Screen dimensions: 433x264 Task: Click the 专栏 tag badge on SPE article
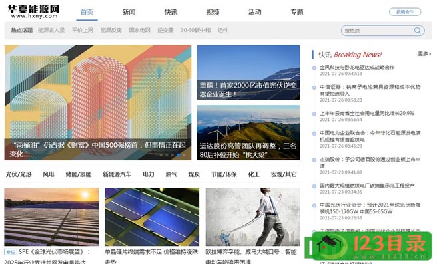[11, 252]
